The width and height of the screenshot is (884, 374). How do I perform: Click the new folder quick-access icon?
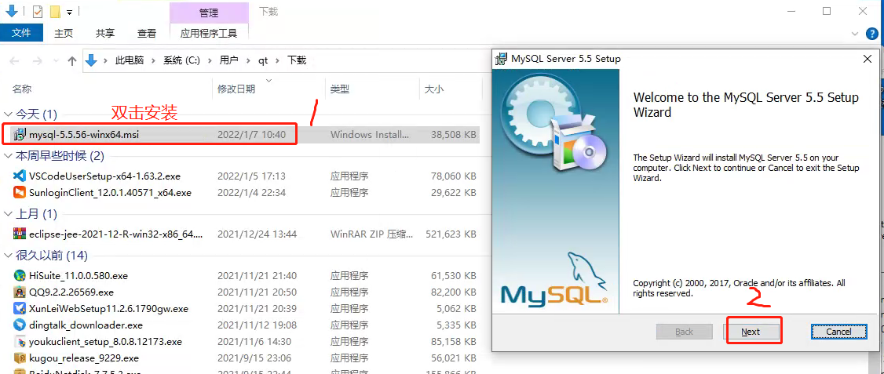55,11
